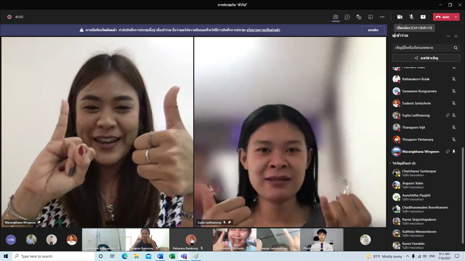Viewport: 465px width, 261px height.
Task: Open participants panel more options ellipsis
Action: coord(448,36)
